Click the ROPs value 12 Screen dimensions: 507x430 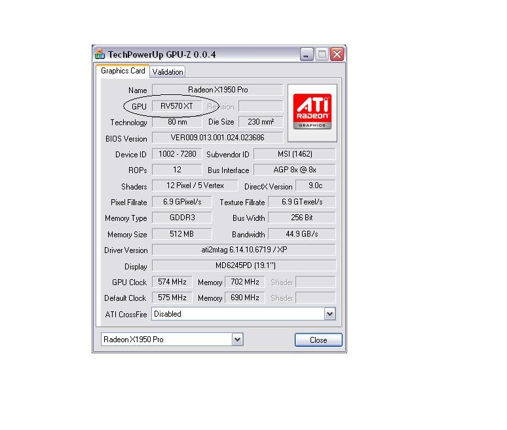177,170
